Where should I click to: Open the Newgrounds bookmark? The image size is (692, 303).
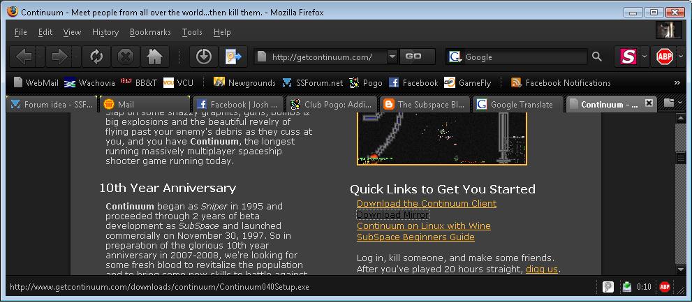(244, 83)
